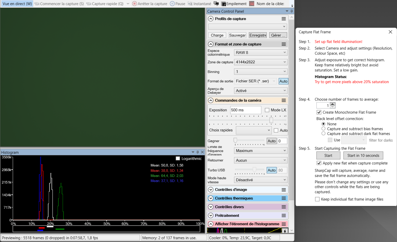Image resolution: width=397 pixels, height=242 pixels.
Task: Toggle the Auto button for Turbo USB
Action: coord(272,170)
